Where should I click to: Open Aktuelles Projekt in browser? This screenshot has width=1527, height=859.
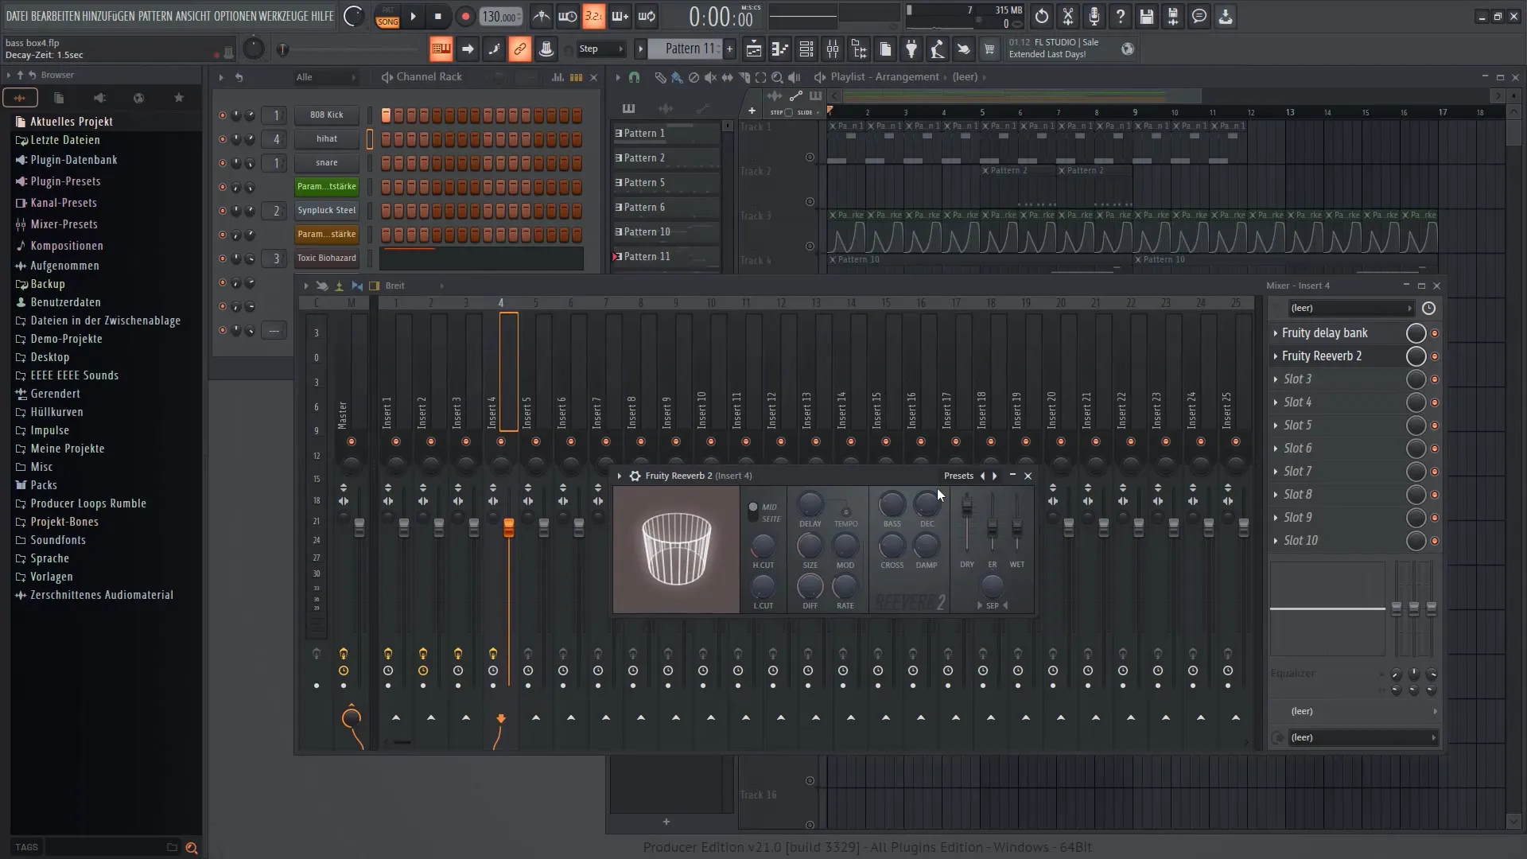[72, 122]
